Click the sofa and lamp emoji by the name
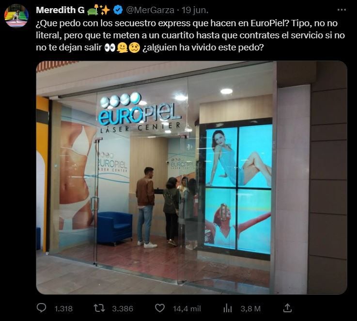 (x=93, y=10)
